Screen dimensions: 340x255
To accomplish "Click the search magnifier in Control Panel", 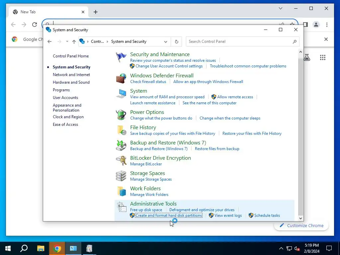I will tap(295, 42).
